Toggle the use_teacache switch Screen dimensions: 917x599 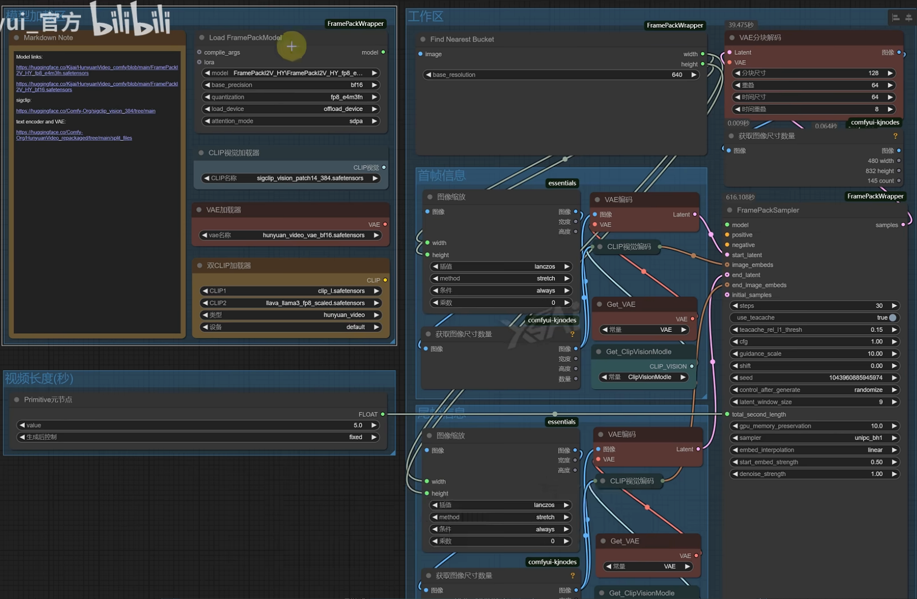[x=892, y=318]
